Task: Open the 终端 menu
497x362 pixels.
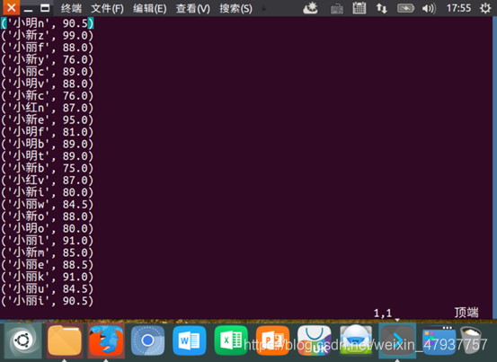Action: [71, 8]
